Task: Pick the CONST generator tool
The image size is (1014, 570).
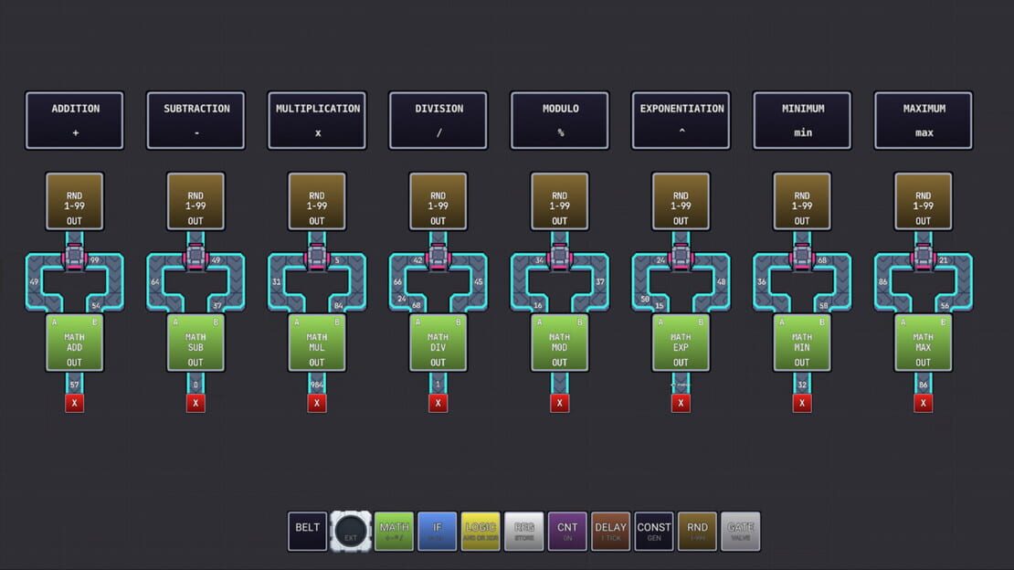Action: tap(654, 532)
